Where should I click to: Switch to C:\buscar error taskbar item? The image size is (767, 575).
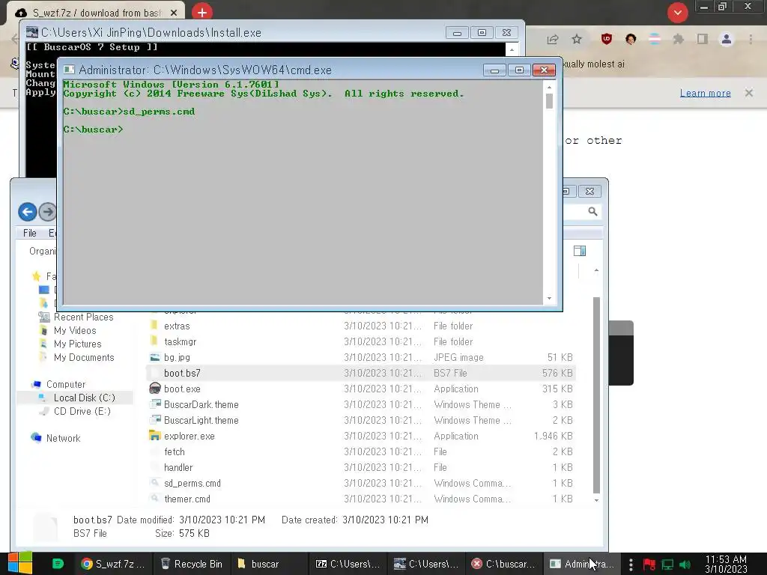point(503,564)
